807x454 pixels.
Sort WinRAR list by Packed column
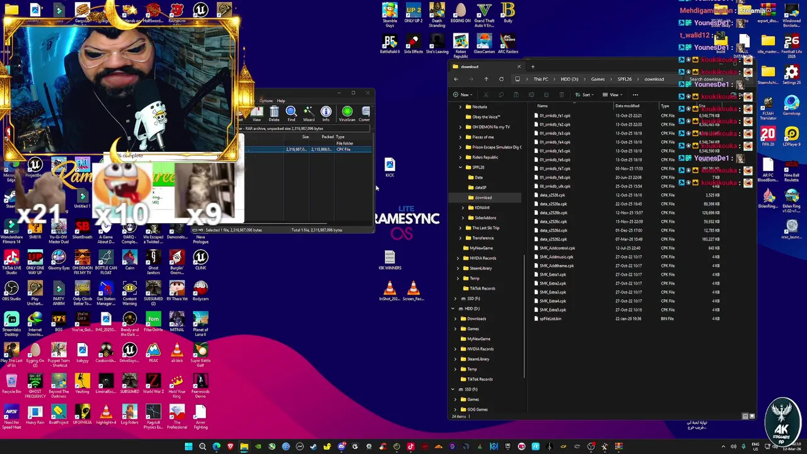327,137
